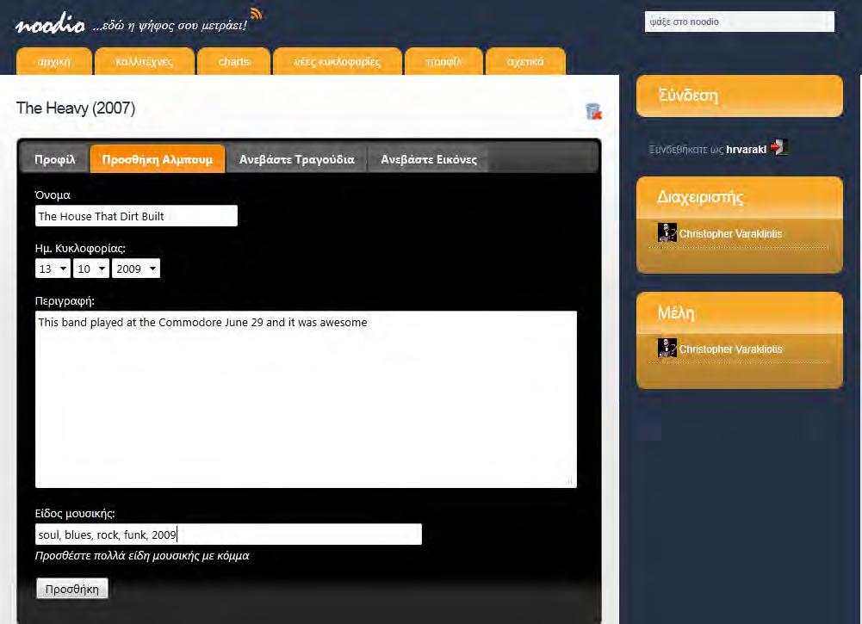Screen dimensions: 862x624
Task: Click the Περιγραφή: label
Action: coord(65,301)
